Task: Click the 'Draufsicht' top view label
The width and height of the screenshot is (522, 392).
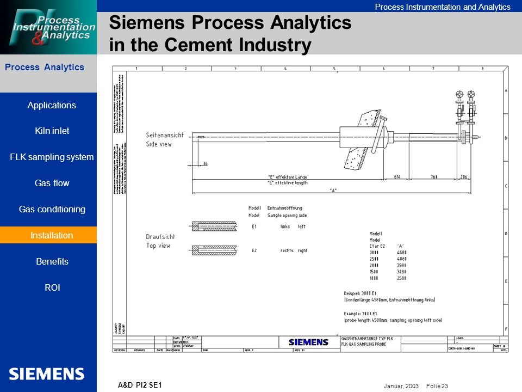Action: (160, 237)
